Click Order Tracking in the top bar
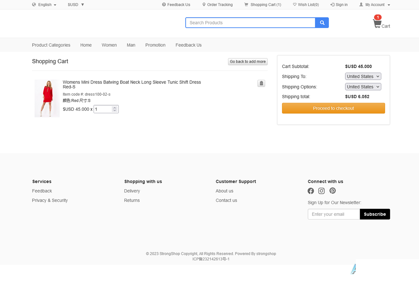The width and height of the screenshot is (419, 289). pos(217,5)
